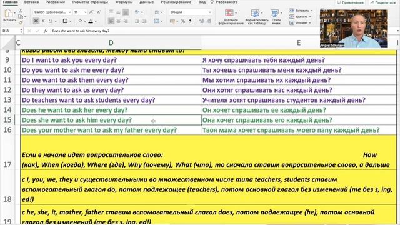Open the Delete cells (Удалить) dropdown
Screen dimensions: 400x225
coord(301,17)
